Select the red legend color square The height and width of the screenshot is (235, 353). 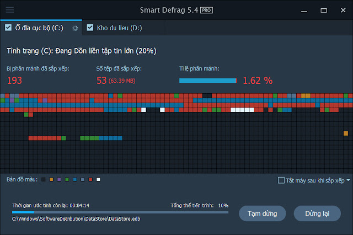tap(90, 179)
